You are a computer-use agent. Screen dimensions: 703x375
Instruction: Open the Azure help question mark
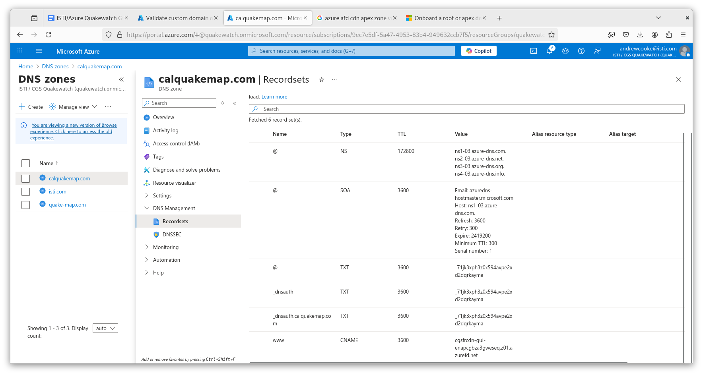(581, 51)
